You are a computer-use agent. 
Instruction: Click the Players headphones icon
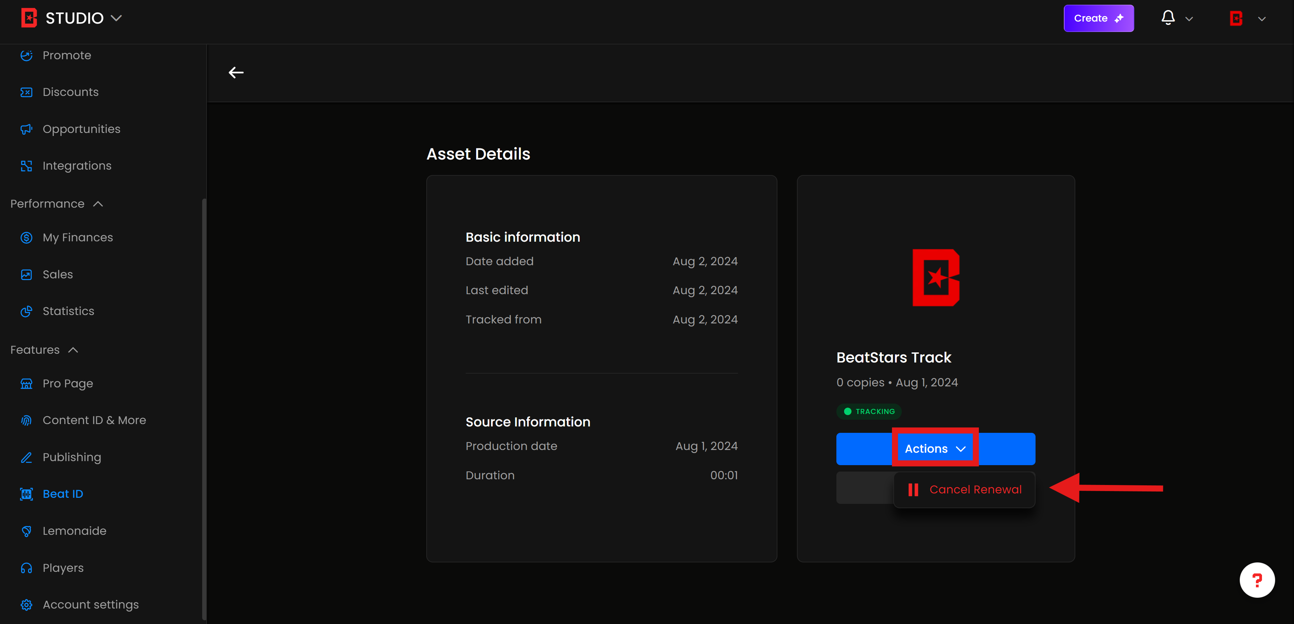[26, 568]
